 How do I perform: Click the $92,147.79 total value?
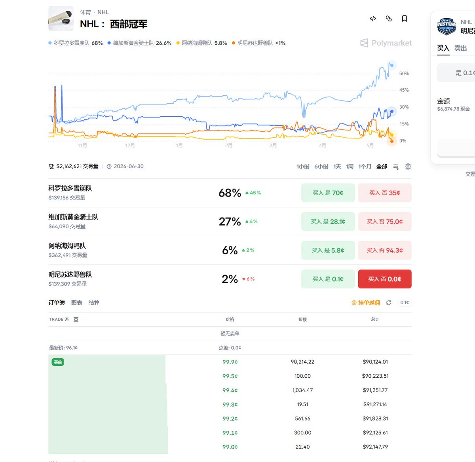(x=375, y=447)
